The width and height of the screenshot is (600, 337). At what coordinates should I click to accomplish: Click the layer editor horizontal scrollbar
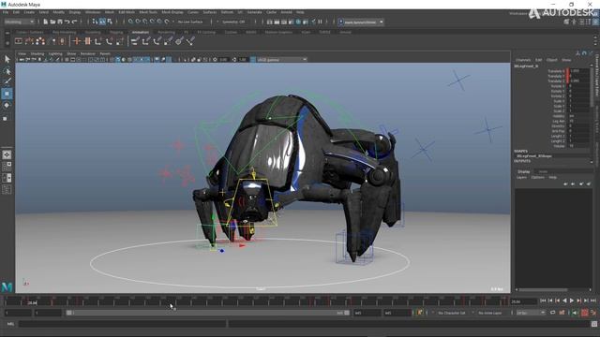pyautogui.click(x=544, y=289)
